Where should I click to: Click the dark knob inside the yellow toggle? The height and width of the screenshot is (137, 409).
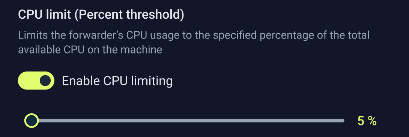point(45,80)
